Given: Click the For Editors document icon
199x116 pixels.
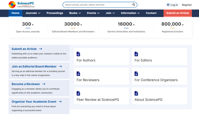Looking at the screenshot, I should (x=136, y=54).
